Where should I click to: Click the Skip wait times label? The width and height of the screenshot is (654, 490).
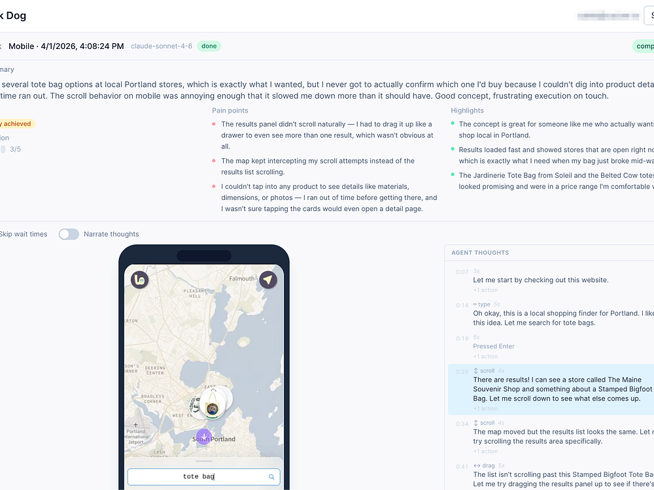[x=24, y=234]
